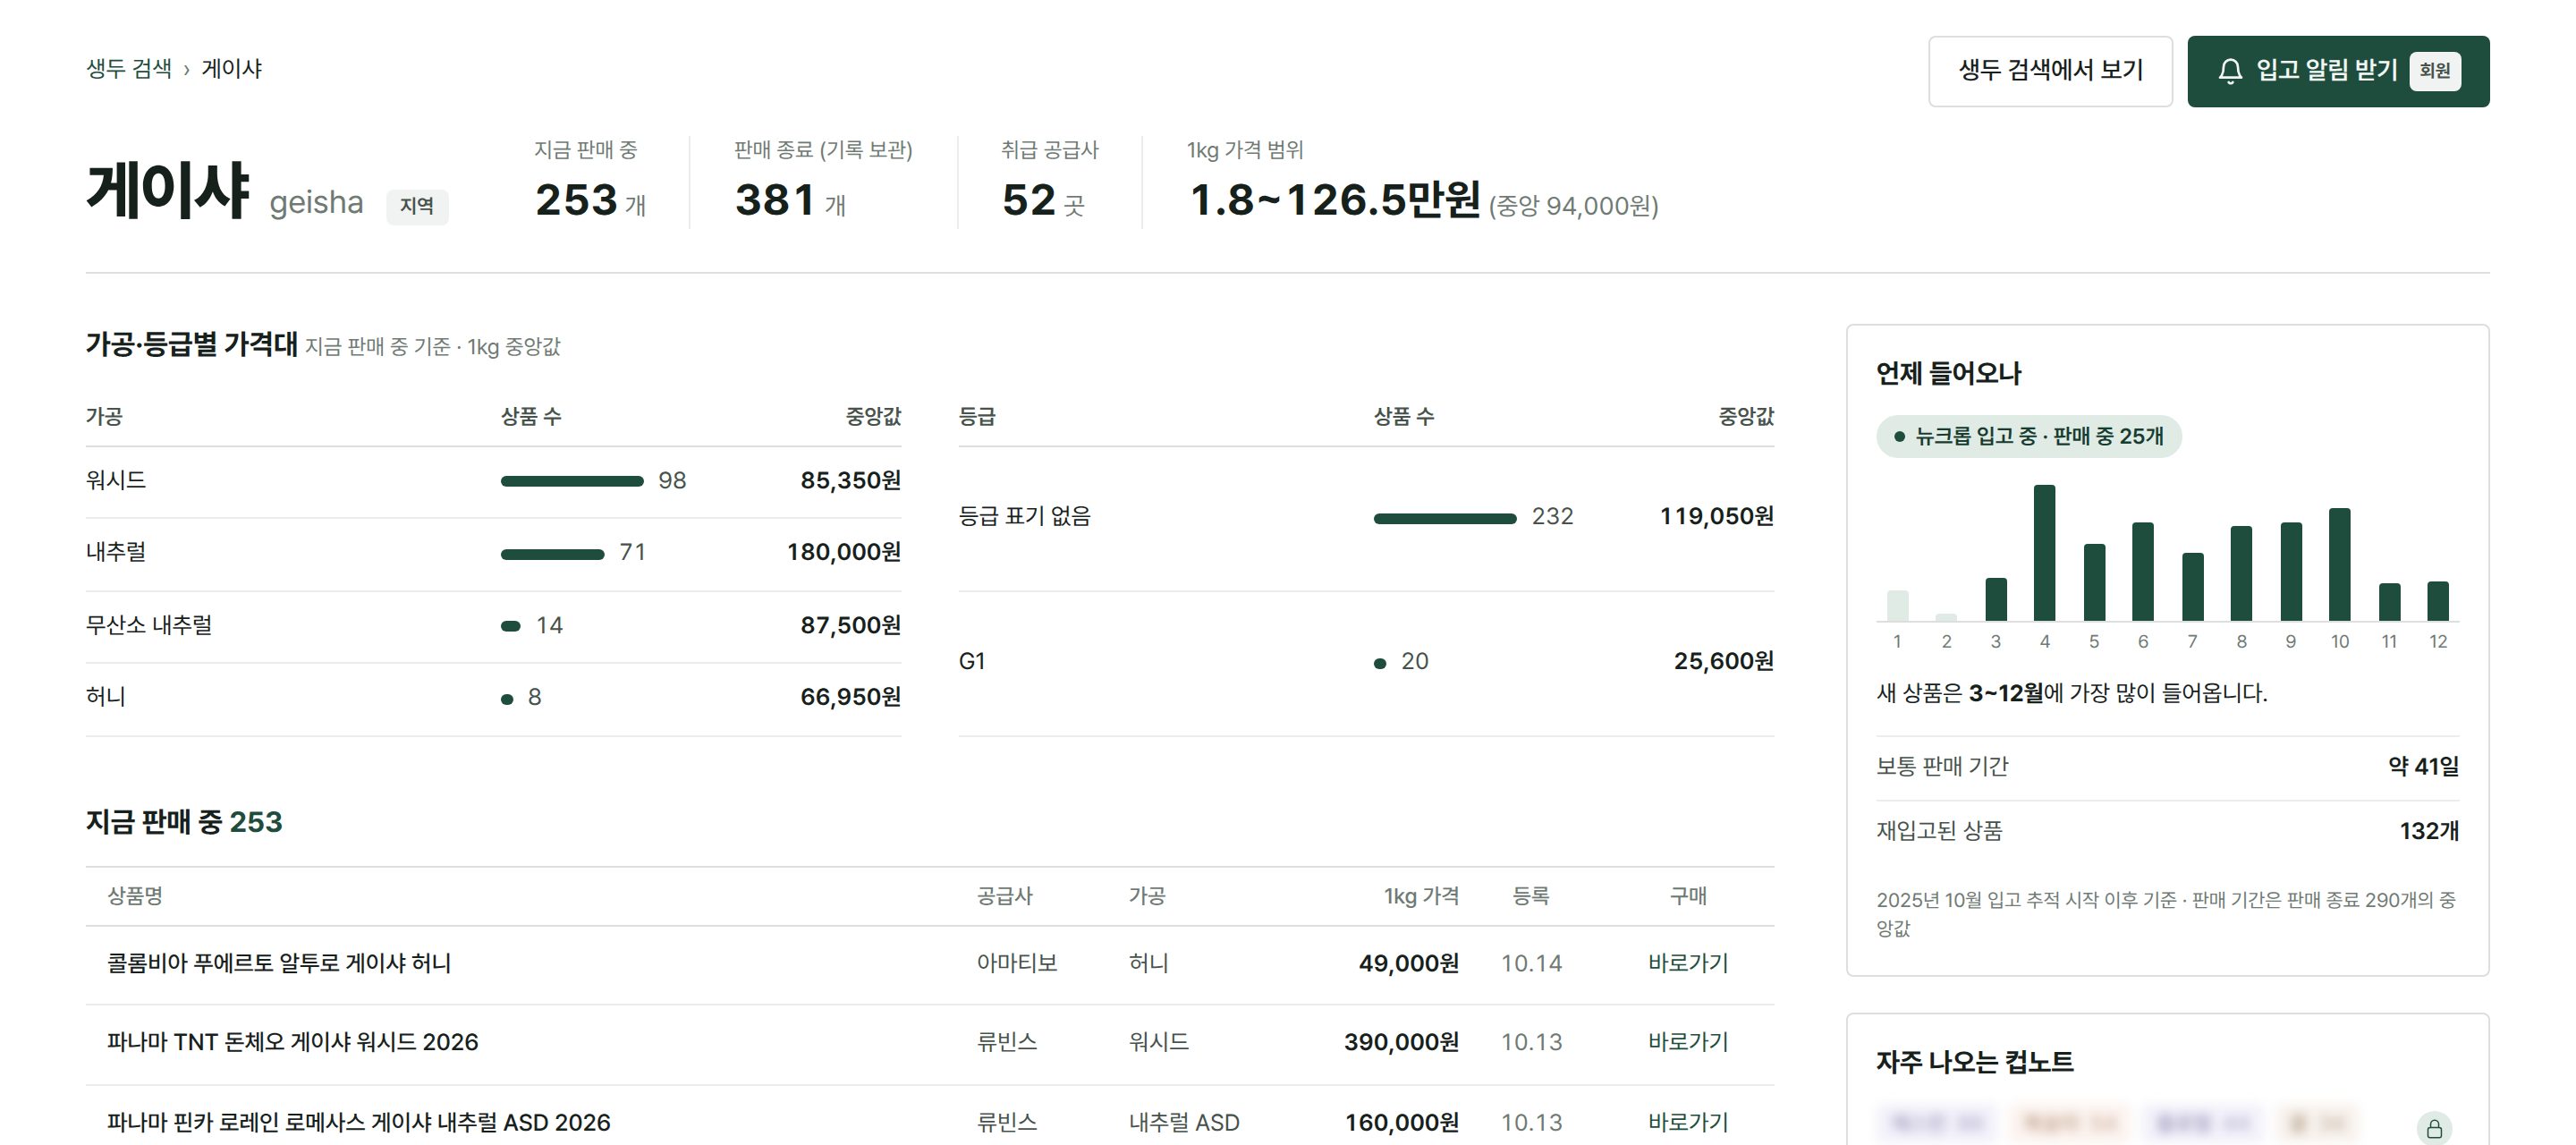The height and width of the screenshot is (1145, 2576).
Task: Click the 52 곳 supplier count
Action: [x=1043, y=200]
